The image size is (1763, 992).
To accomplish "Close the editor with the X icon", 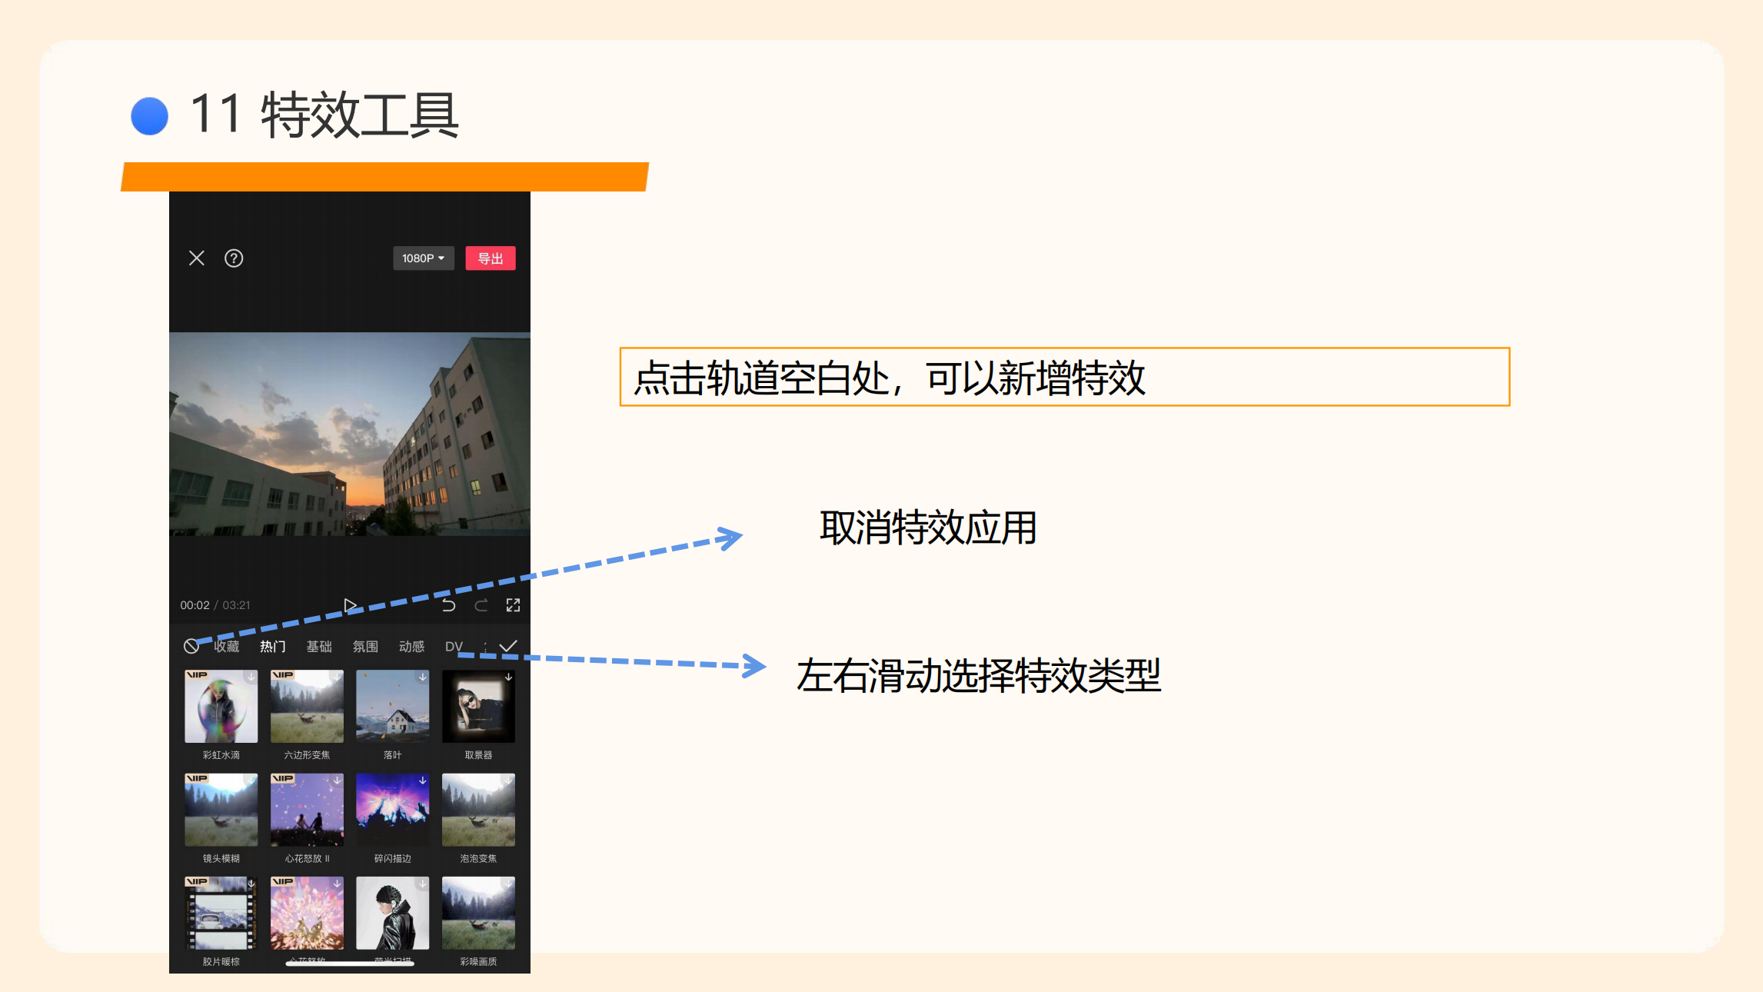I will point(197,258).
